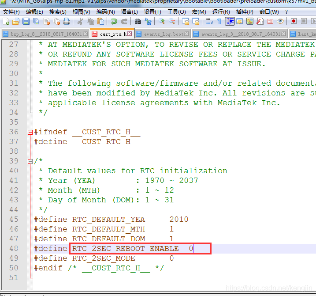Viewport: 316px width, 296px height.
Task: Start macro recording with the red dot
Action: point(294,21)
